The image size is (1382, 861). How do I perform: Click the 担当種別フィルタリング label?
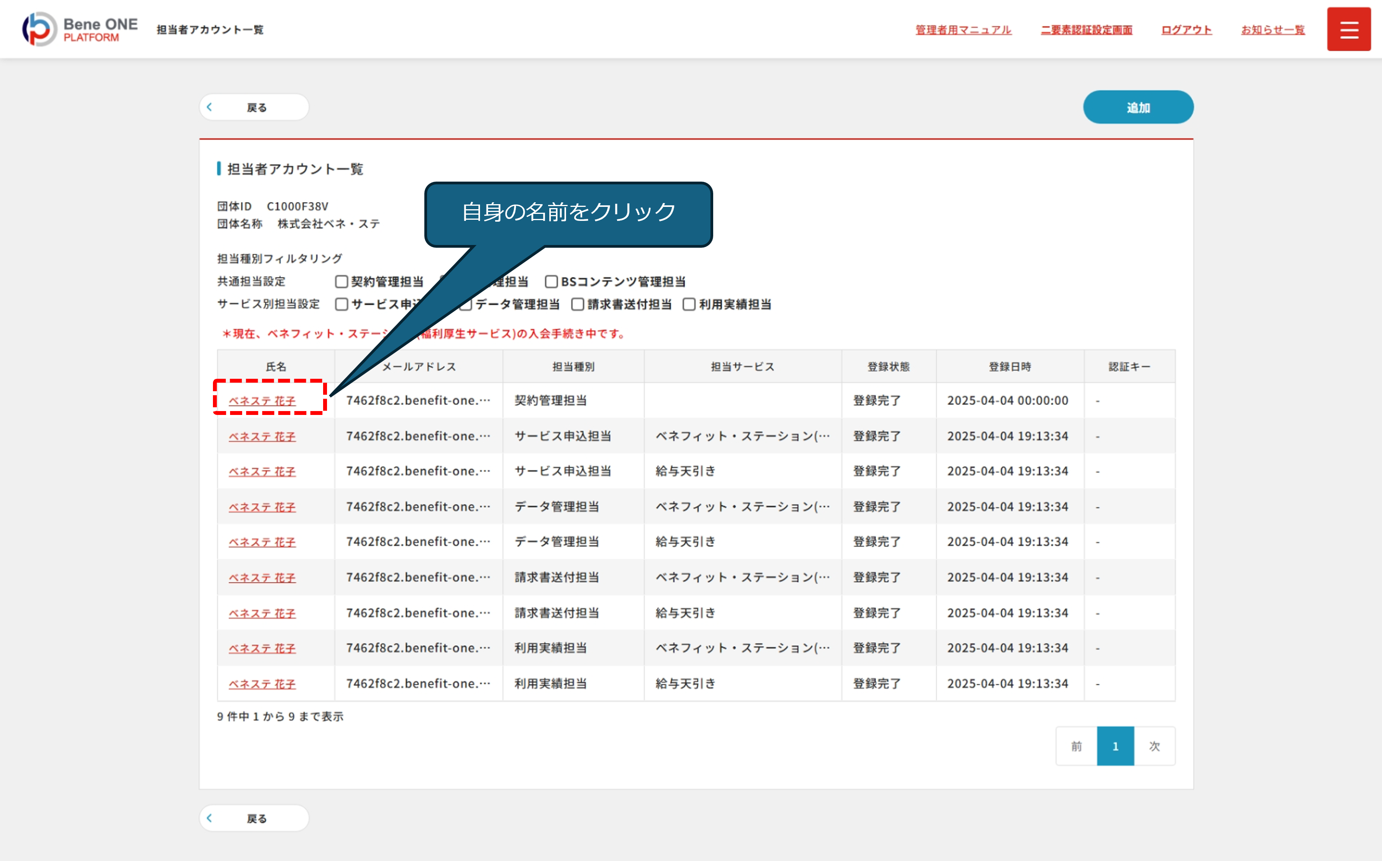(279, 259)
